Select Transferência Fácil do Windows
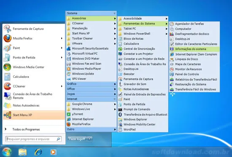The height and width of the screenshot is (157, 232). click(x=194, y=90)
